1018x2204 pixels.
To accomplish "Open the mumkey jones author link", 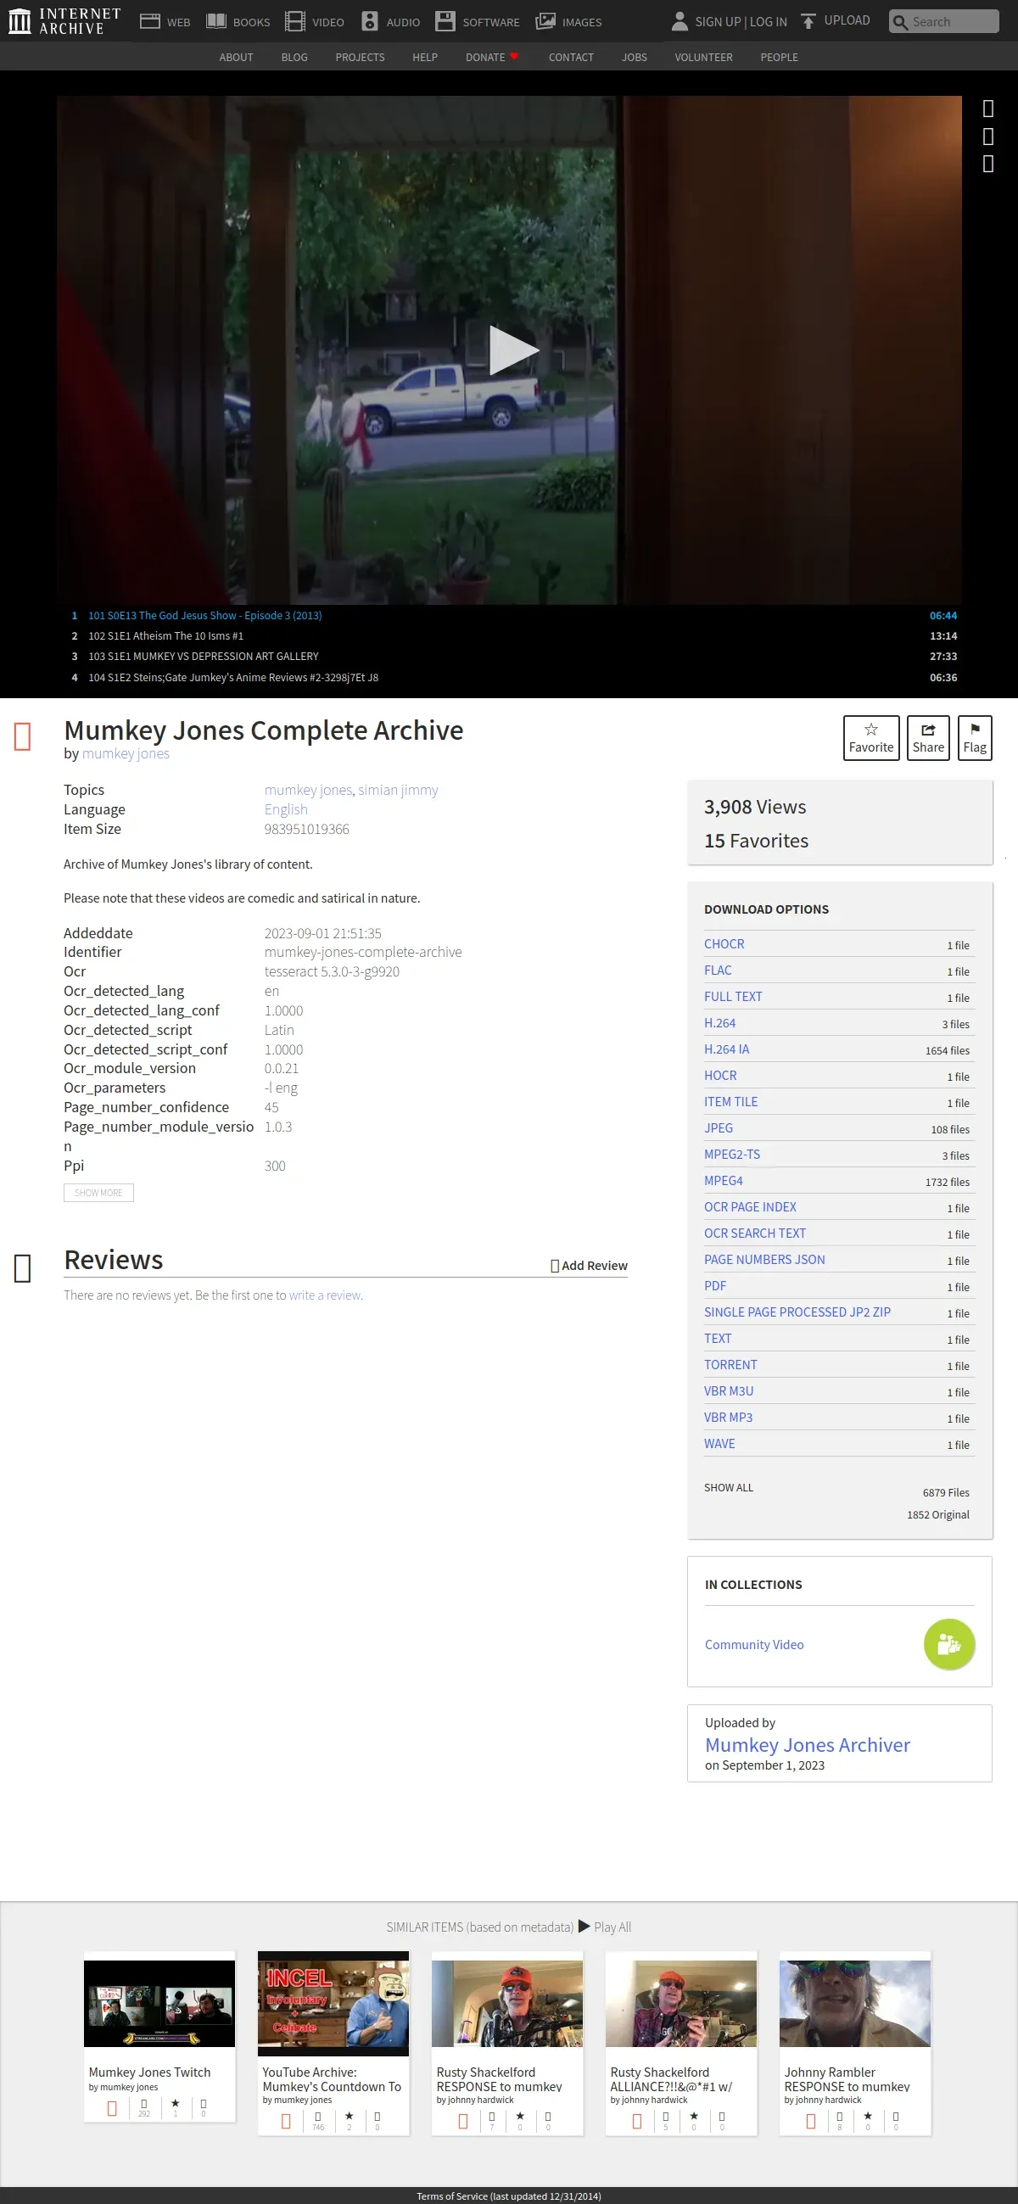I will coord(126,754).
